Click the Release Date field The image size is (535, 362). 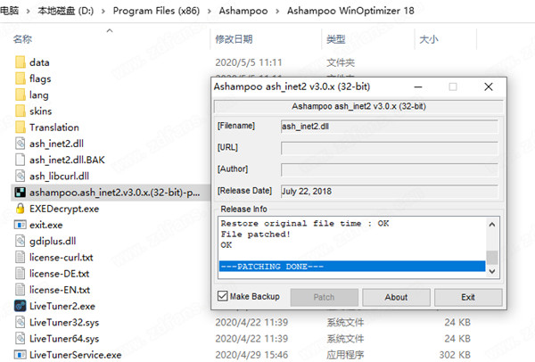tap(390, 191)
